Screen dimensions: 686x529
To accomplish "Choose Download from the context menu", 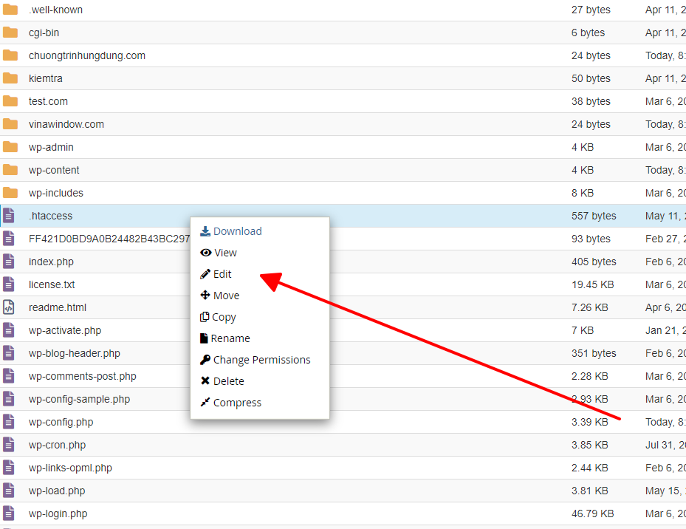I will (231, 231).
